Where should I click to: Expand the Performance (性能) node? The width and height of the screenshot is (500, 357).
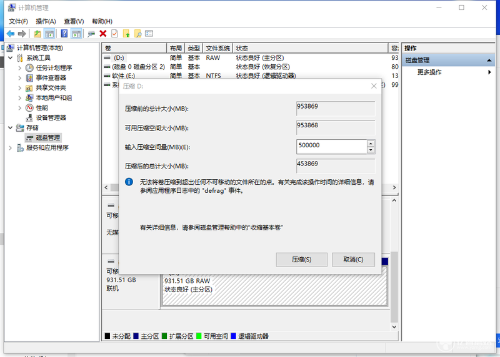coord(20,107)
